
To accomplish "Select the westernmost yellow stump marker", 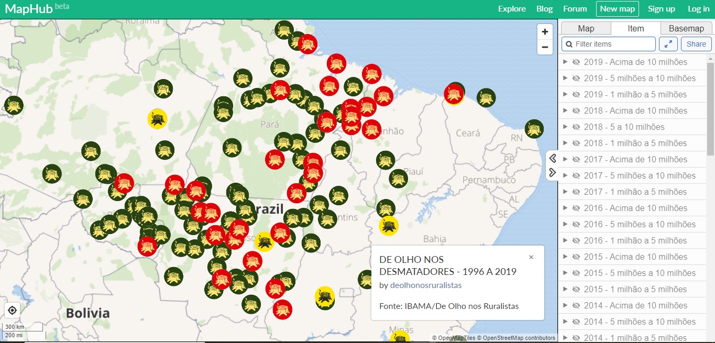I will [x=157, y=119].
